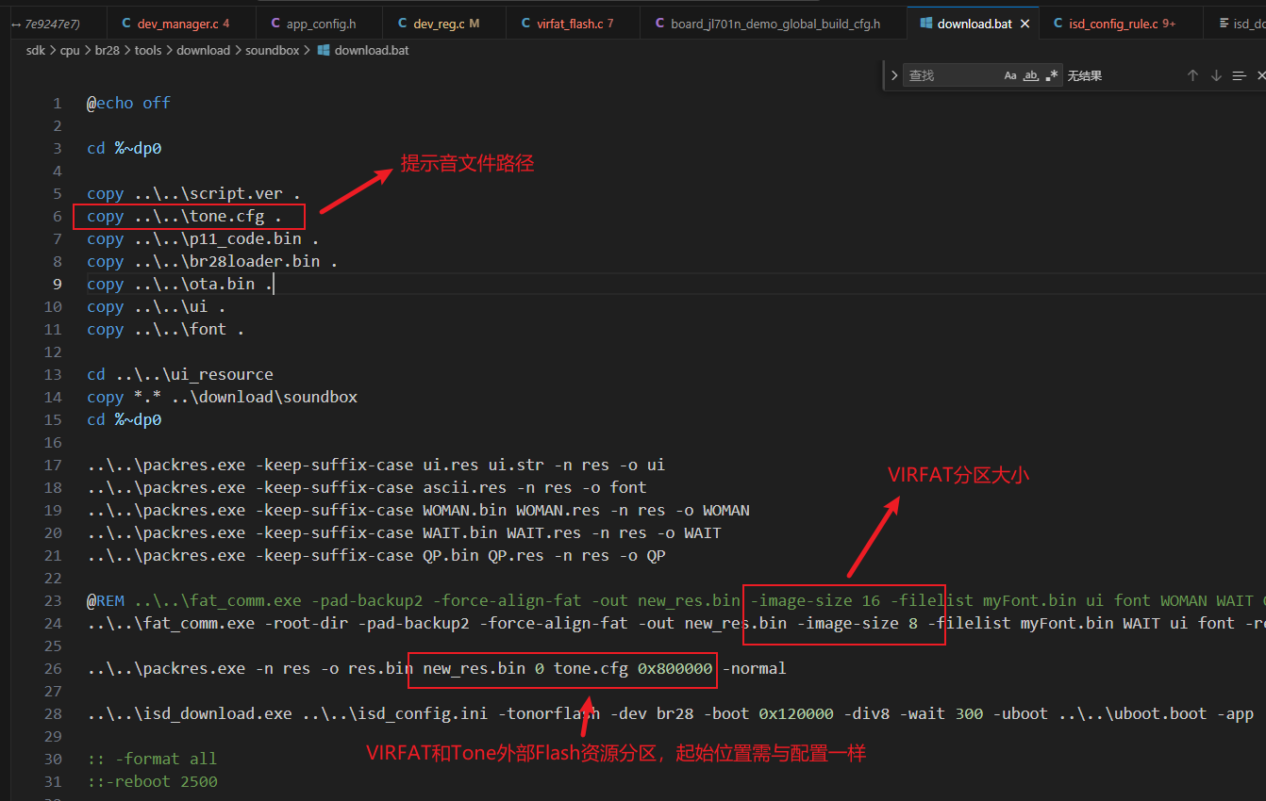Click 'isd_download.exe' on line 28
Image resolution: width=1266 pixels, height=801 pixels.
pyautogui.click(x=218, y=713)
